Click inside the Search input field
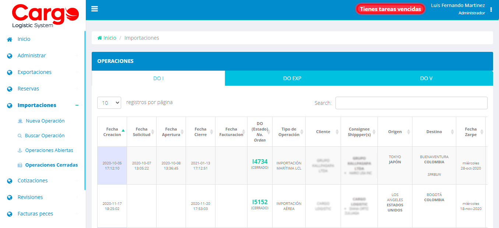499x228 pixels. click(x=411, y=103)
